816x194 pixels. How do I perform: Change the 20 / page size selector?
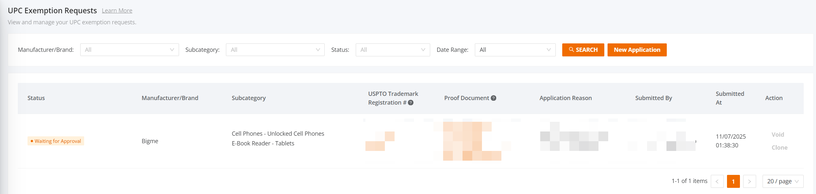coord(783,181)
